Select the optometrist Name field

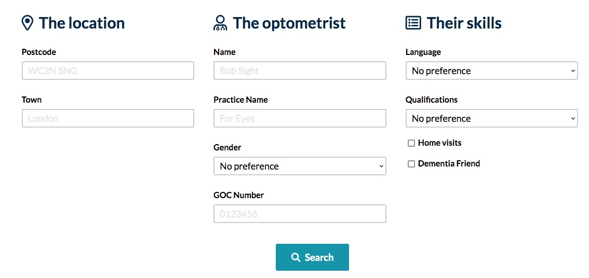point(300,71)
